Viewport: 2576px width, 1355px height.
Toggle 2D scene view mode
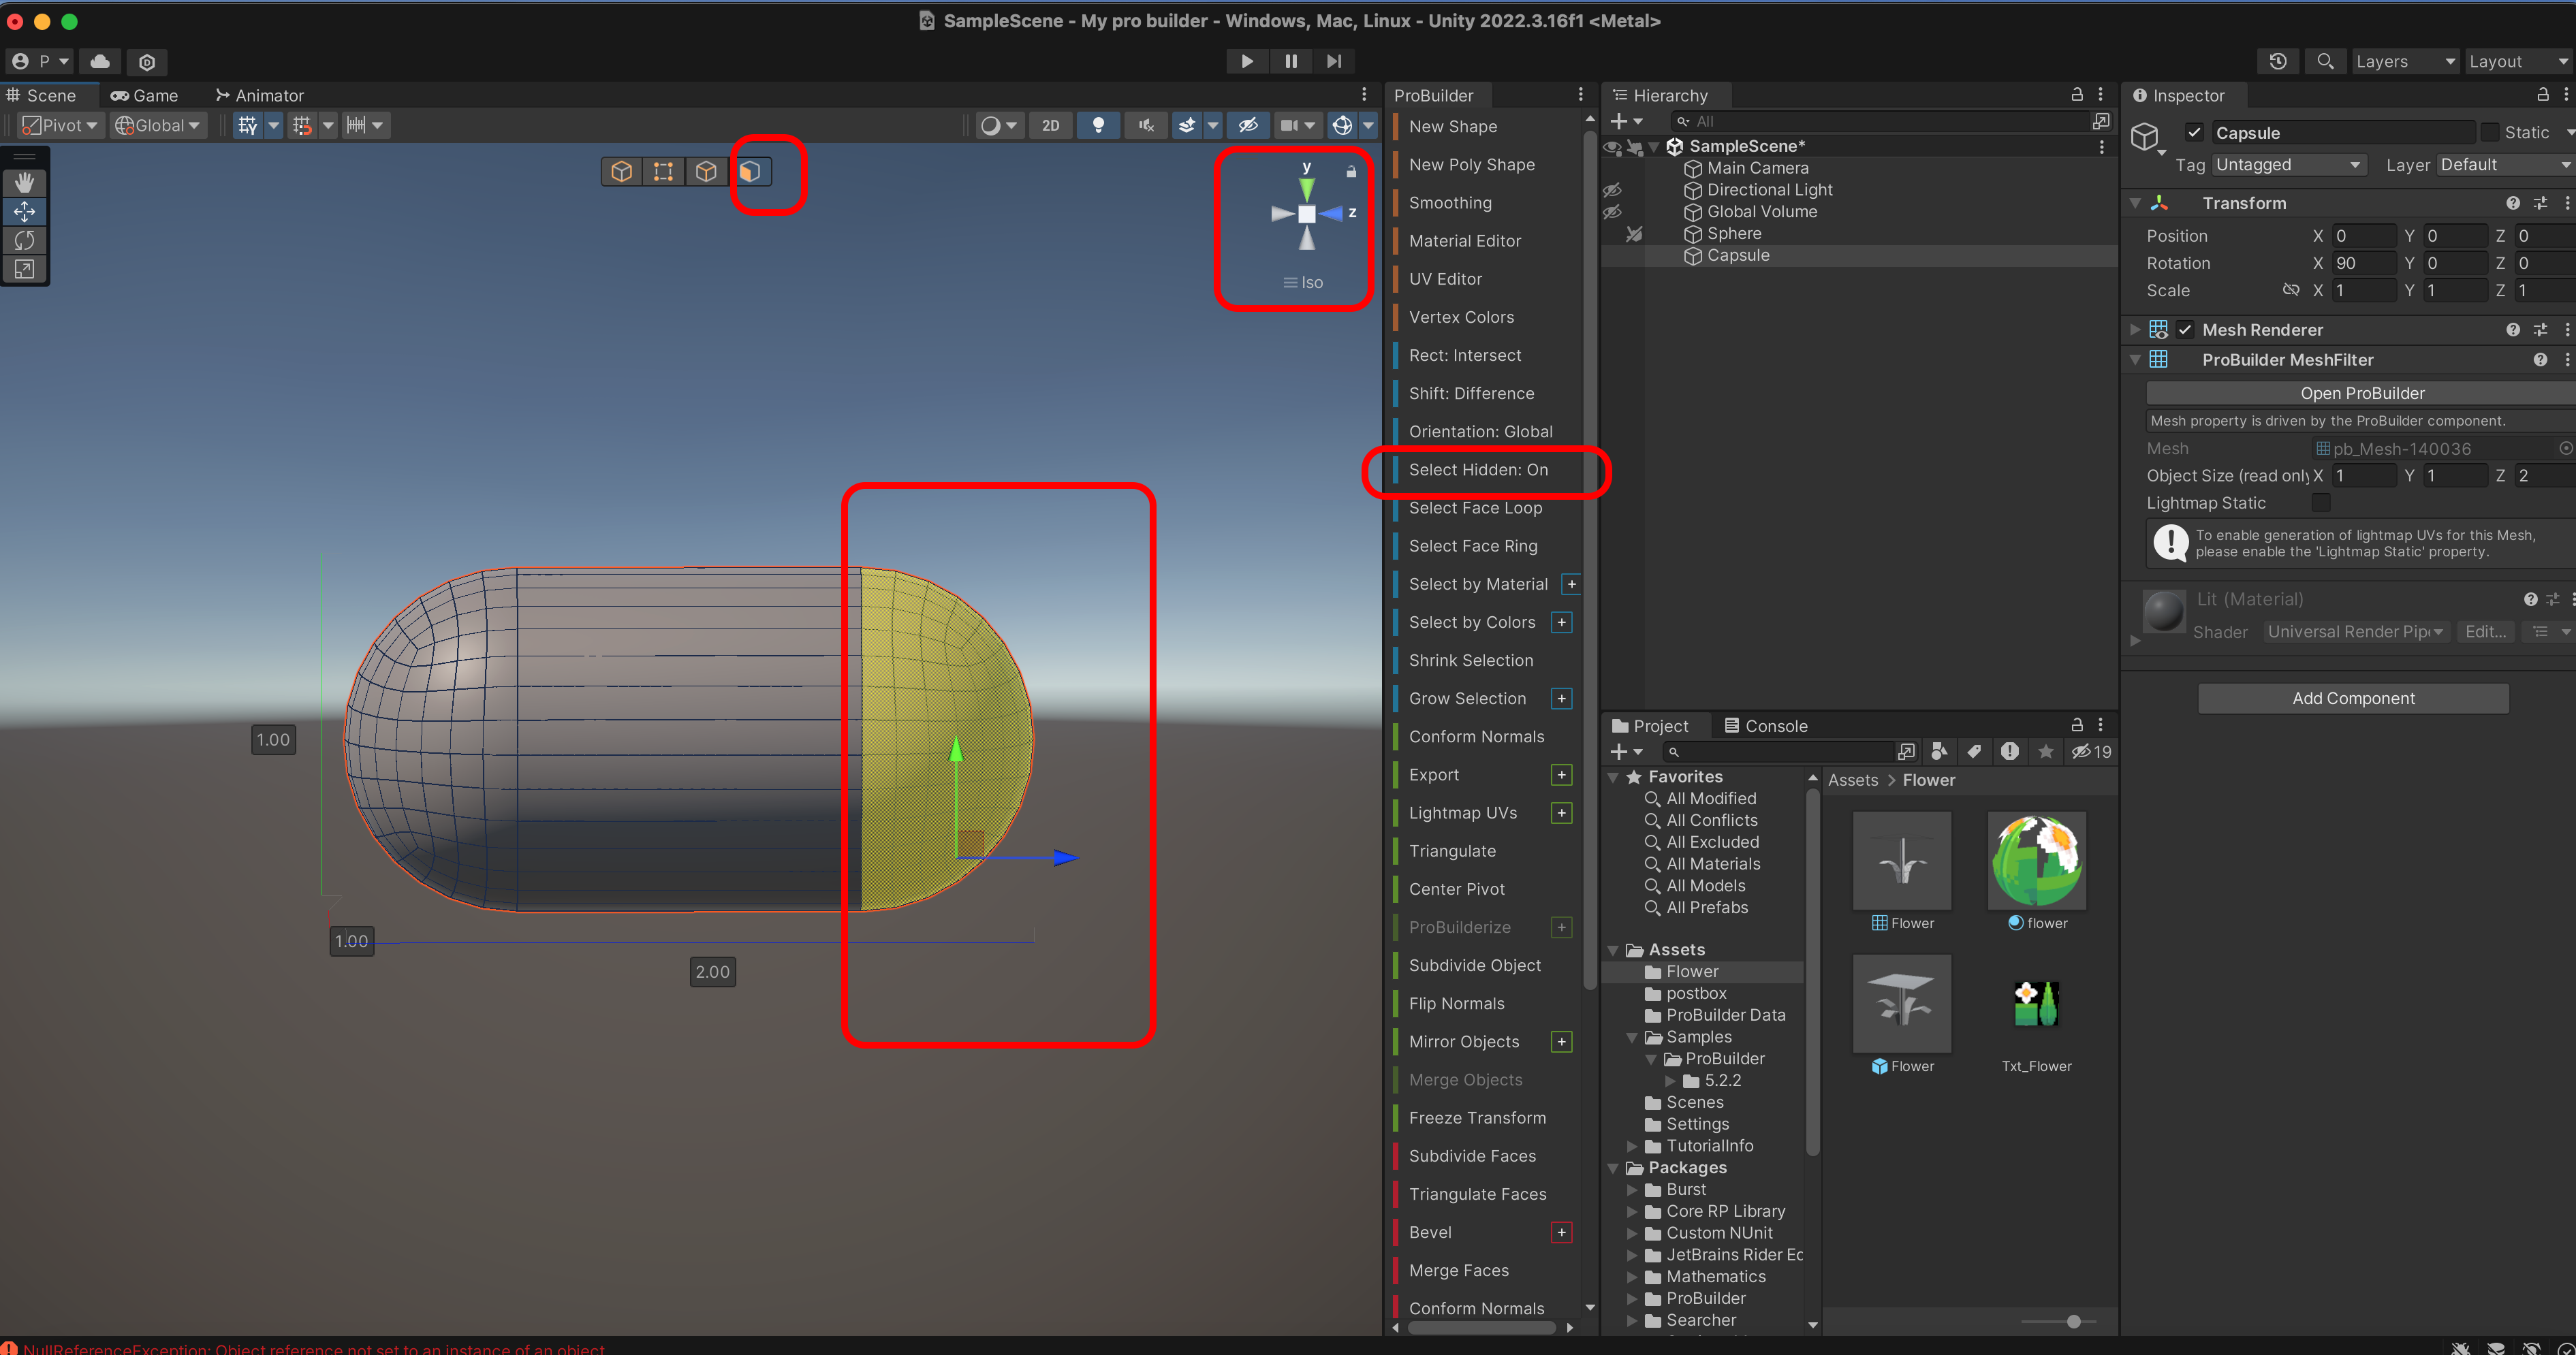(x=1050, y=125)
